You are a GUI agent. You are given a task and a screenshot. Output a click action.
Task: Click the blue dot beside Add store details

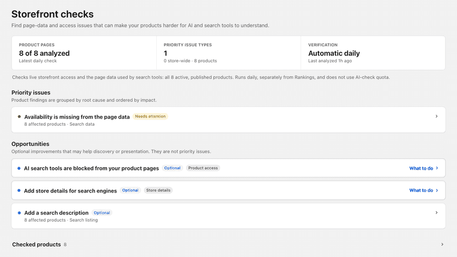(x=19, y=191)
